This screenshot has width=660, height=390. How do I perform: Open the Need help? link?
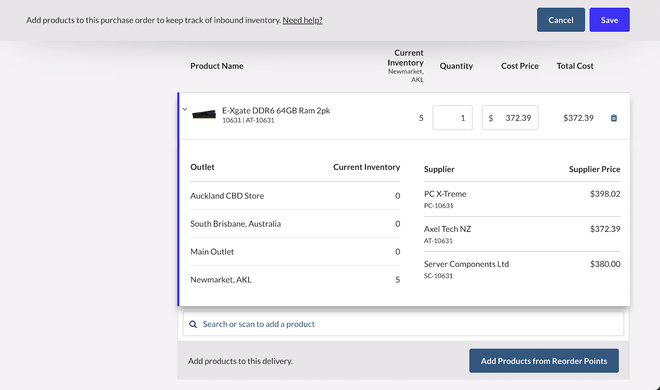point(302,20)
